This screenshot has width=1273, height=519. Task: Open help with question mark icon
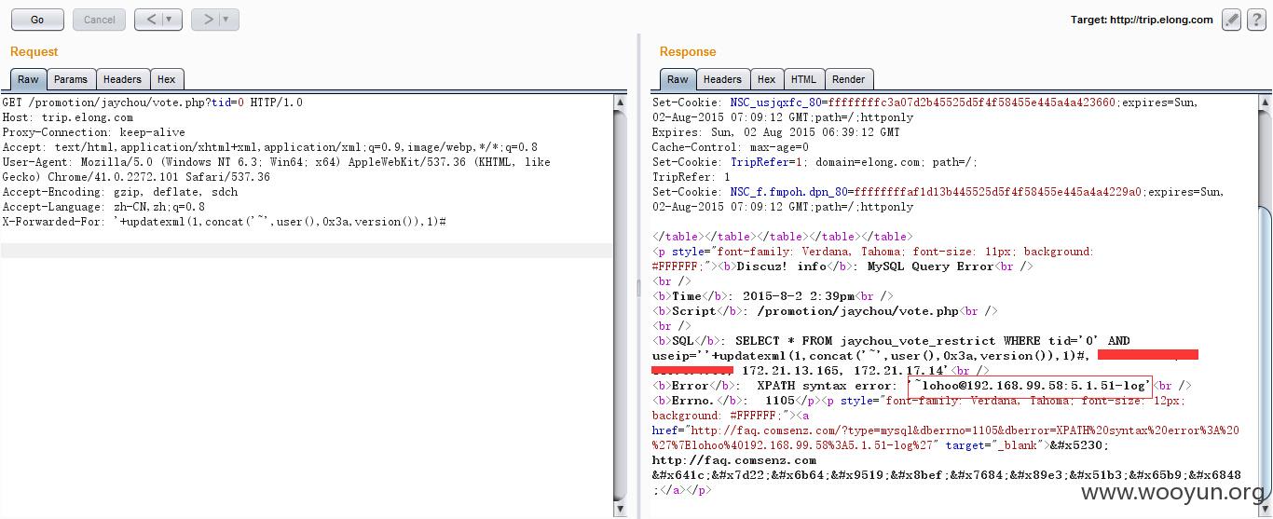(1256, 20)
